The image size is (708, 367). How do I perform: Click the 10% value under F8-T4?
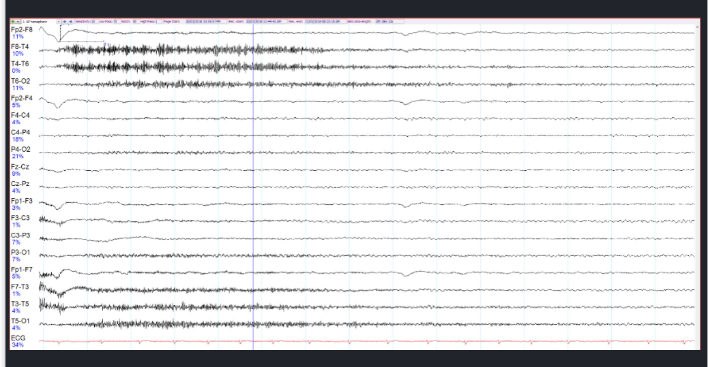pos(18,54)
